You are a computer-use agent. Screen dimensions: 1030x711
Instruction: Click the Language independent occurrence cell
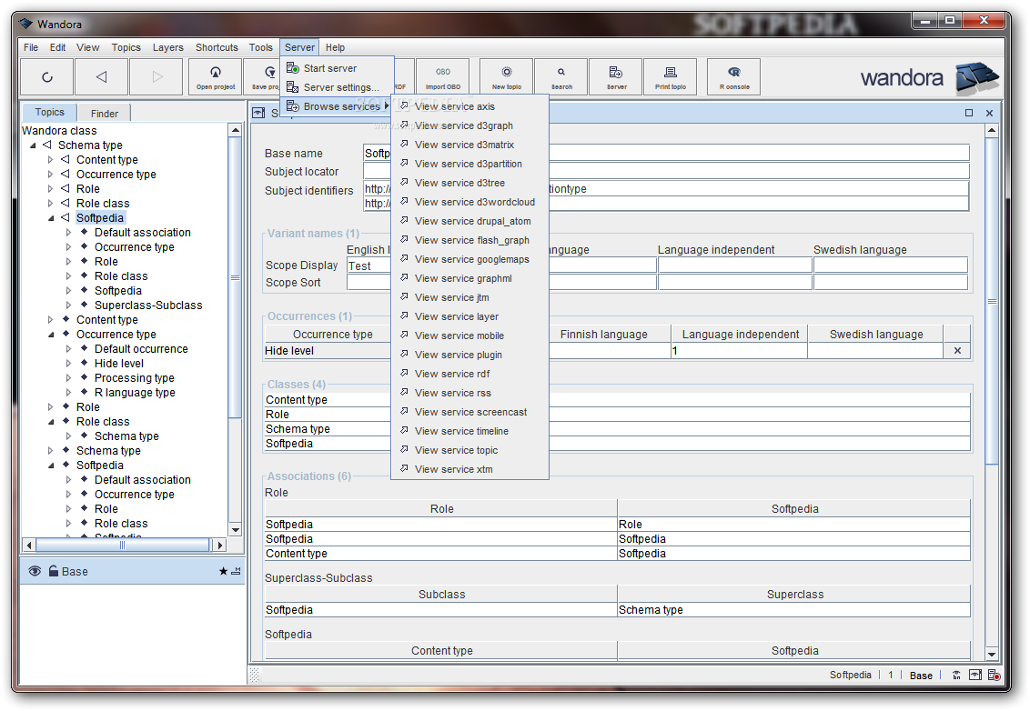(739, 351)
